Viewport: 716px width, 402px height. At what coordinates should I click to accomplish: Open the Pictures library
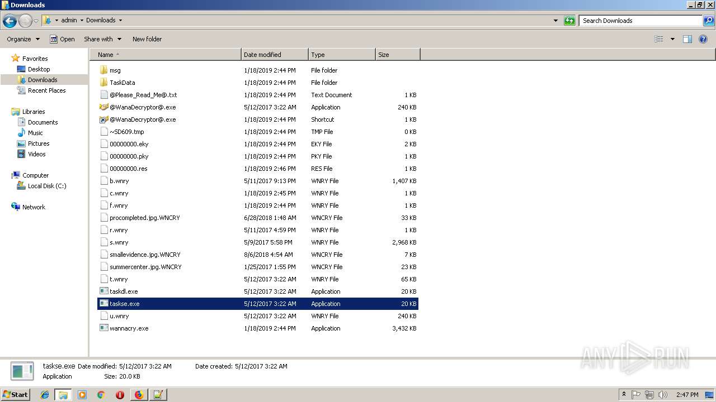coord(39,143)
